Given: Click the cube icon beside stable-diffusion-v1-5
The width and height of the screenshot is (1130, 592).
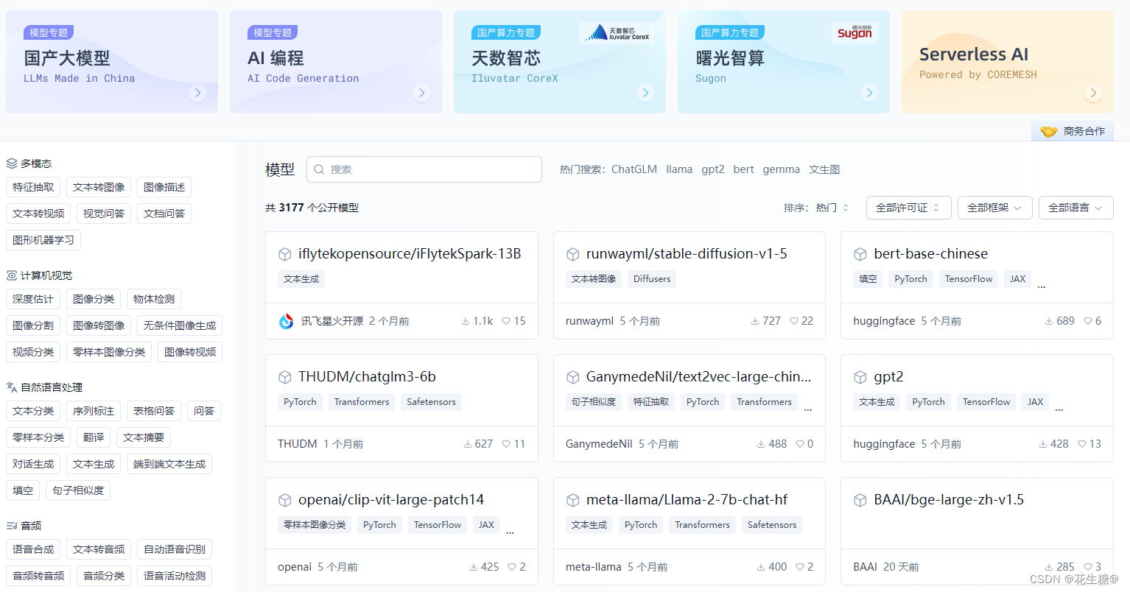Looking at the screenshot, I should pyautogui.click(x=572, y=254).
